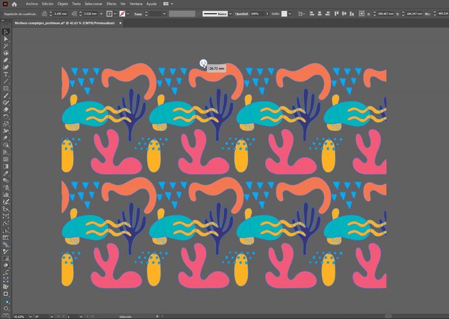449x319 pixels.
Task: Select the Rectangle tool
Action: click(6, 88)
